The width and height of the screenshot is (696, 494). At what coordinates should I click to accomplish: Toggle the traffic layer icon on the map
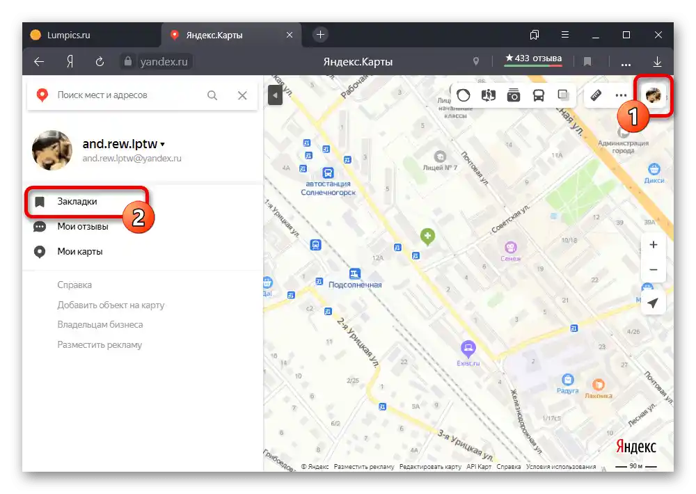[x=464, y=95]
